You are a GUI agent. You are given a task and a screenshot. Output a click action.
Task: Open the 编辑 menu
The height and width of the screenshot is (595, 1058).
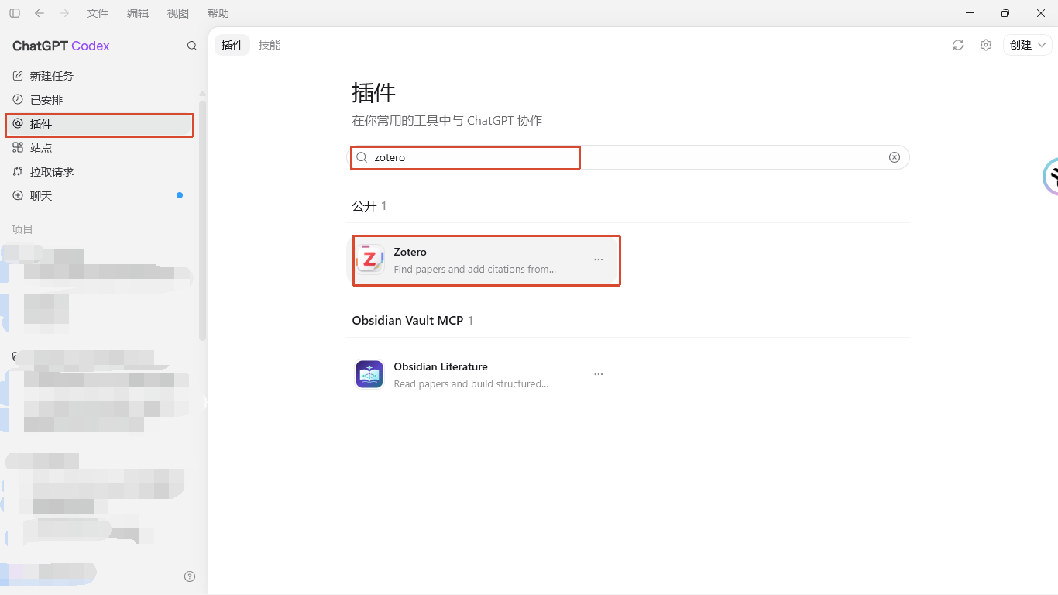point(138,13)
